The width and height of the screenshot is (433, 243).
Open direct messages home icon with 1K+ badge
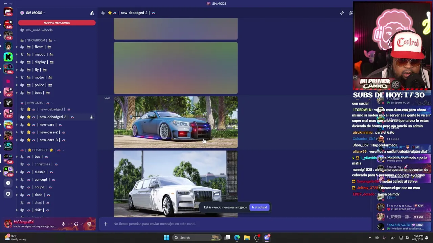pyautogui.click(x=8, y=12)
